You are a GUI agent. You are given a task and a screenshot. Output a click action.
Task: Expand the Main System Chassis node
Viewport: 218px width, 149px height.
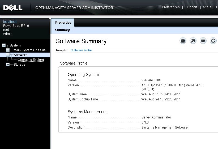(x=8, y=50)
